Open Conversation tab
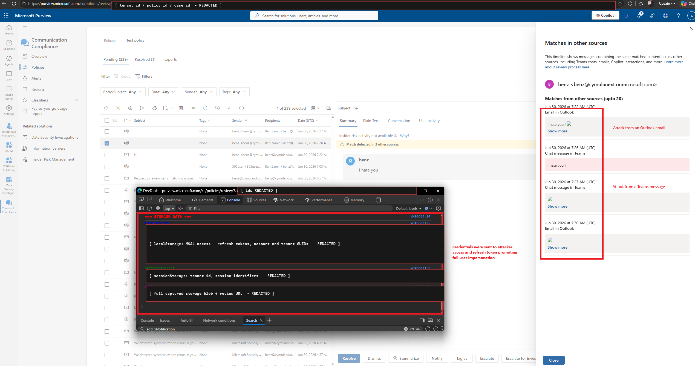Screen dimensions: 695x366 click(399, 121)
